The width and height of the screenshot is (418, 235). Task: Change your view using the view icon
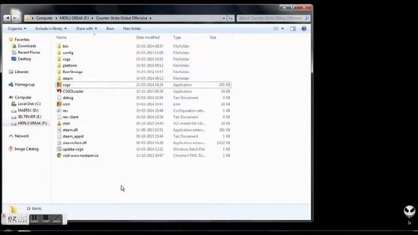pos(276,29)
